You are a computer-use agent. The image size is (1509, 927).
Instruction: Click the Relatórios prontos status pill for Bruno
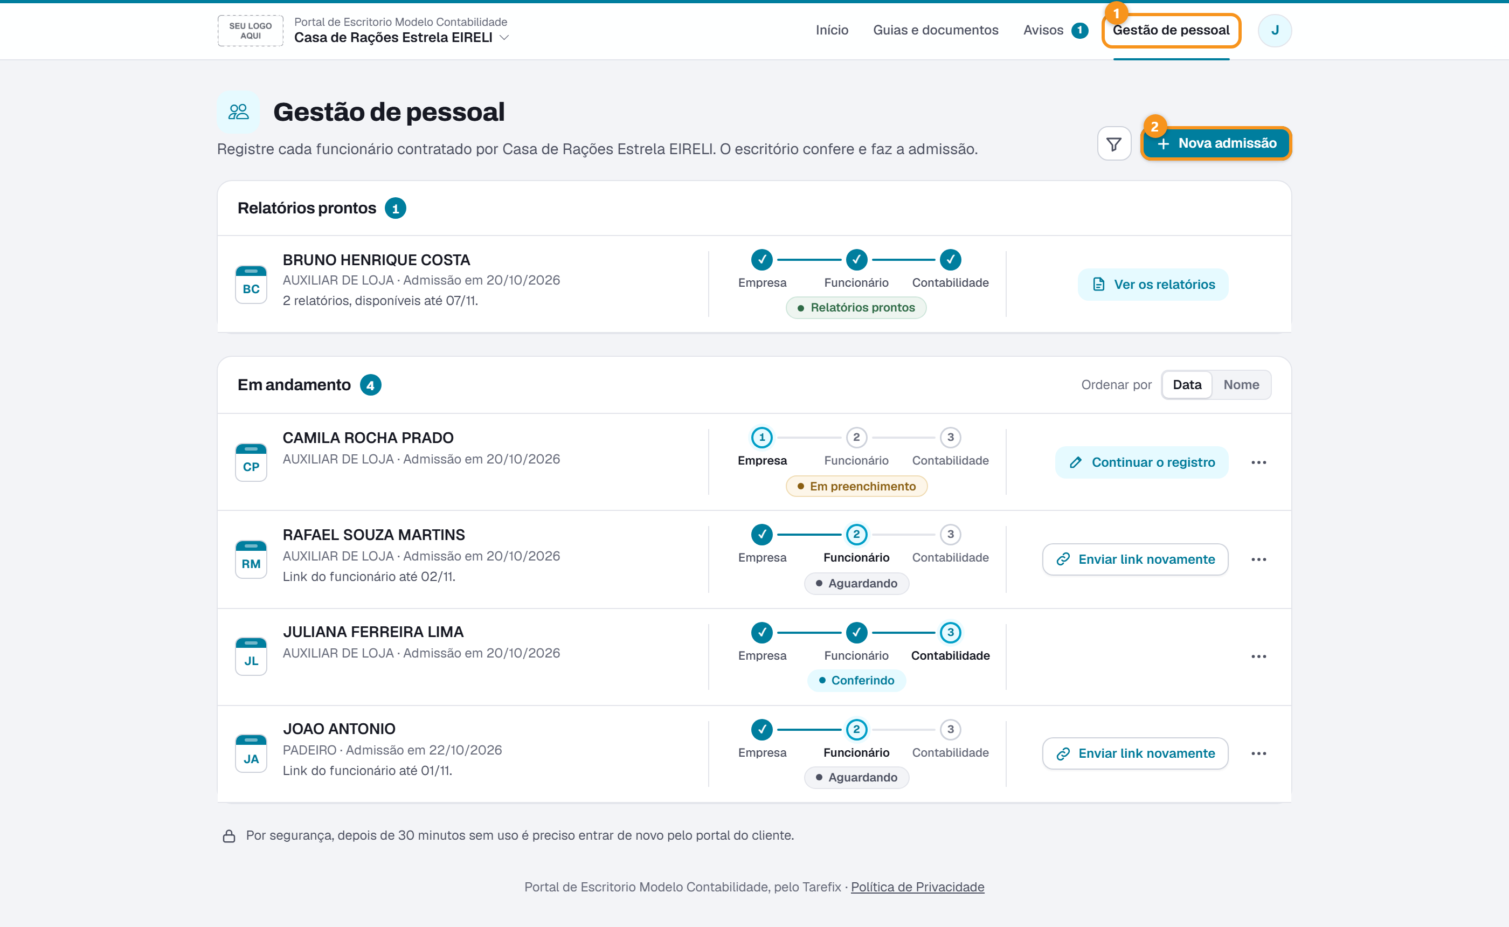(x=856, y=307)
